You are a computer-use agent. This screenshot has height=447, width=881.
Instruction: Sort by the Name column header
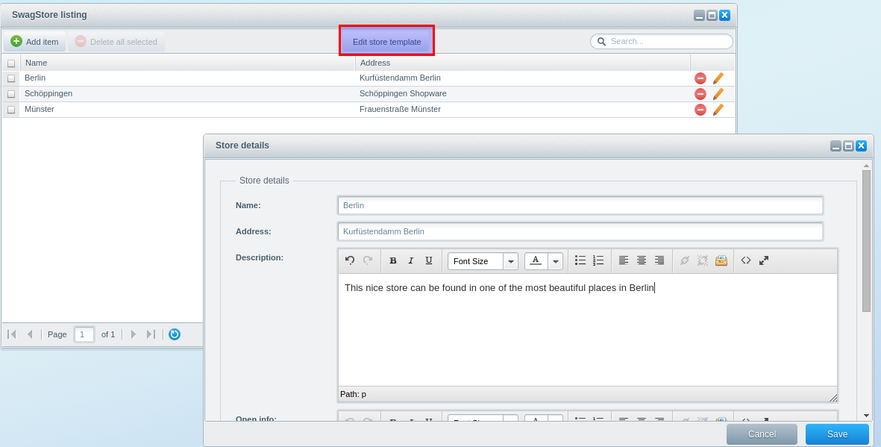[x=186, y=63]
